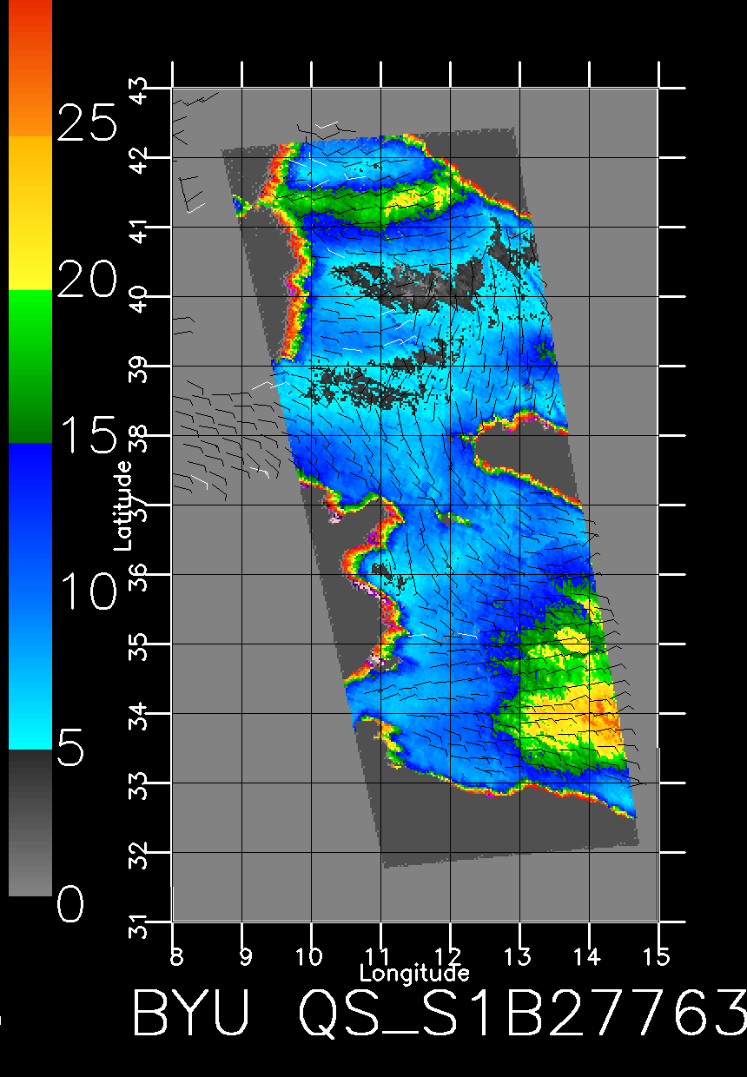This screenshot has height=1077, width=747.
Task: Select the yellow segment of the colorbar
Action: coord(30,213)
